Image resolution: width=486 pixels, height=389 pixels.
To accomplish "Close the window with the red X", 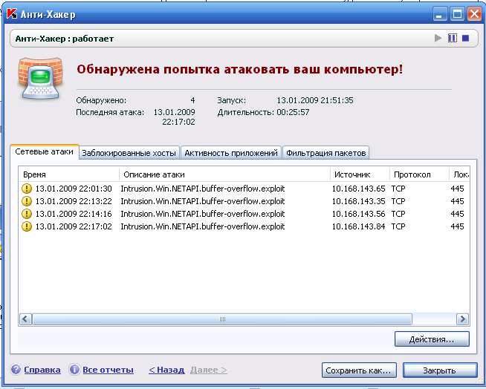I will click(x=475, y=15).
